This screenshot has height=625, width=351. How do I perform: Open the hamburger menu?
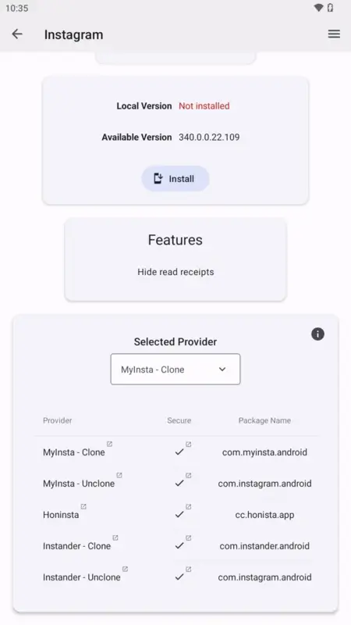pyautogui.click(x=334, y=34)
